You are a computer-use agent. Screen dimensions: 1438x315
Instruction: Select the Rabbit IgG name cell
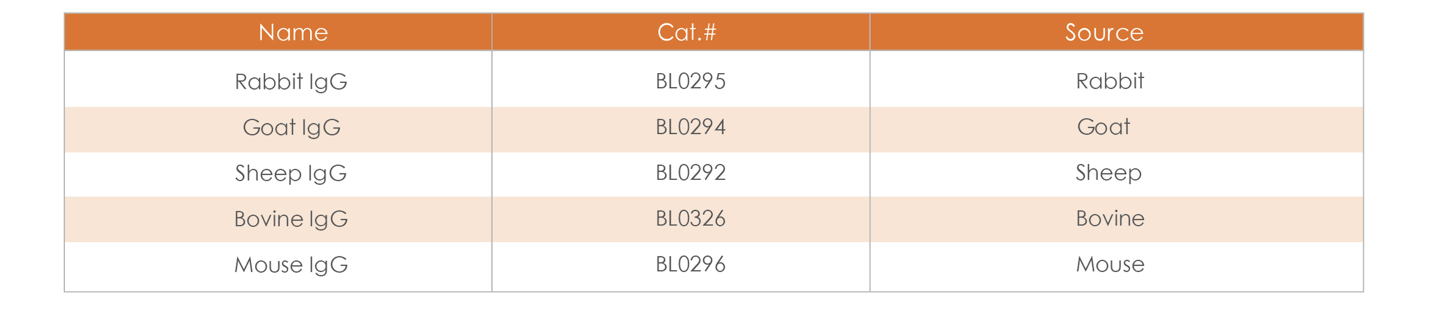point(278,79)
